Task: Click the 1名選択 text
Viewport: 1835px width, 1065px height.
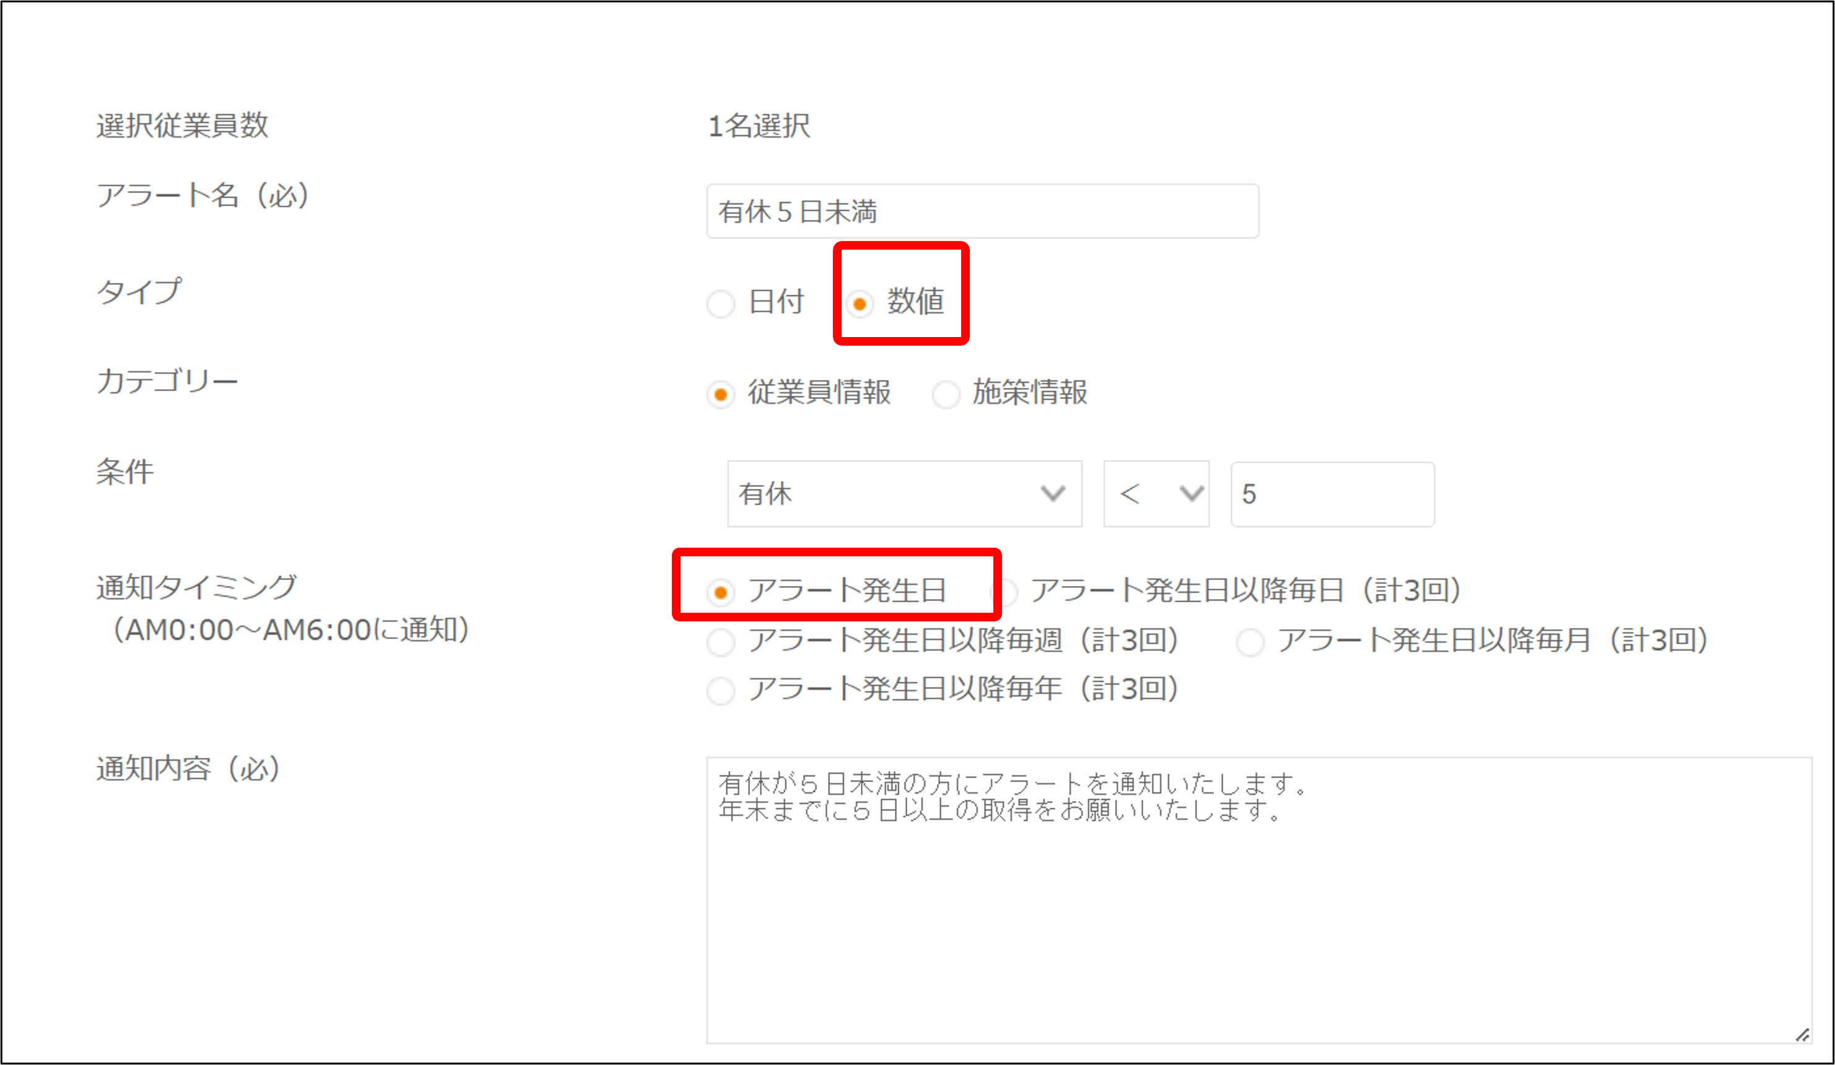Action: pyautogui.click(x=759, y=126)
